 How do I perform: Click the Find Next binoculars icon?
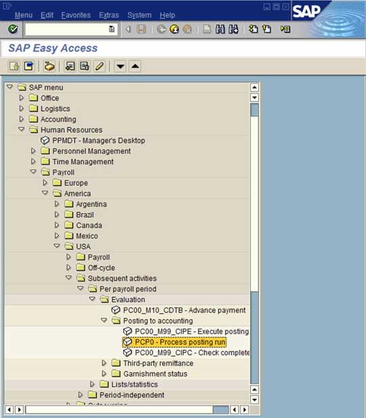point(233,28)
